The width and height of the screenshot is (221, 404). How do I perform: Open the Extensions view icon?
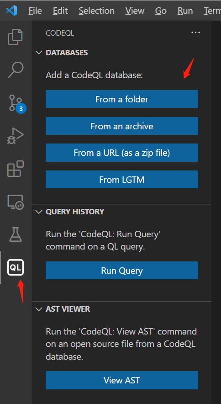16,169
